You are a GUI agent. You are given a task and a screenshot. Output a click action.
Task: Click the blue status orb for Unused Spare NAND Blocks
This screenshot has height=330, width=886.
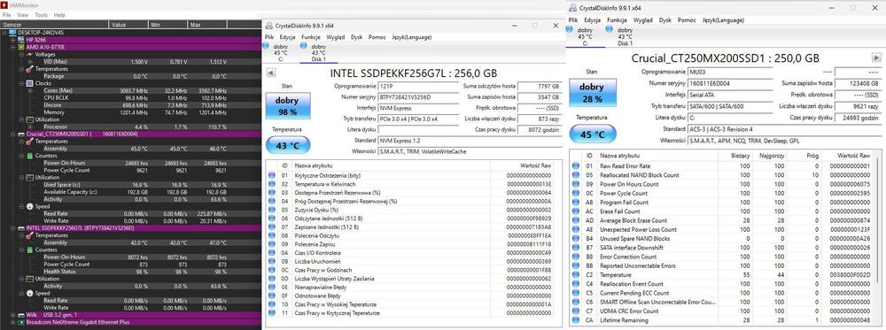click(575, 239)
